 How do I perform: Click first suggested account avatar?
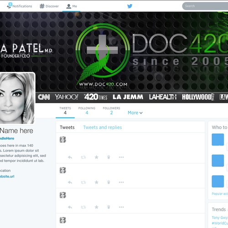click(218, 140)
